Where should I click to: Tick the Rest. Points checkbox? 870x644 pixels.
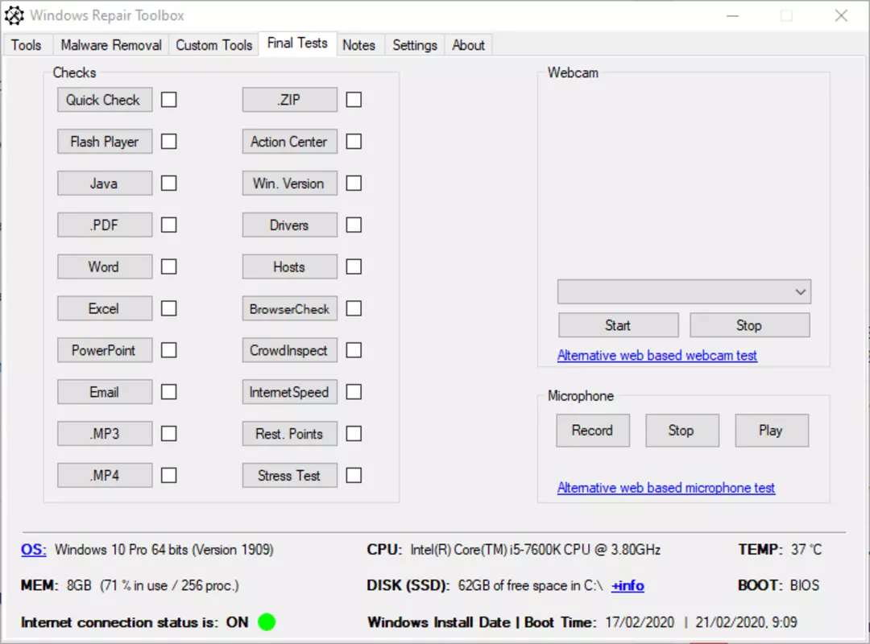tap(354, 433)
